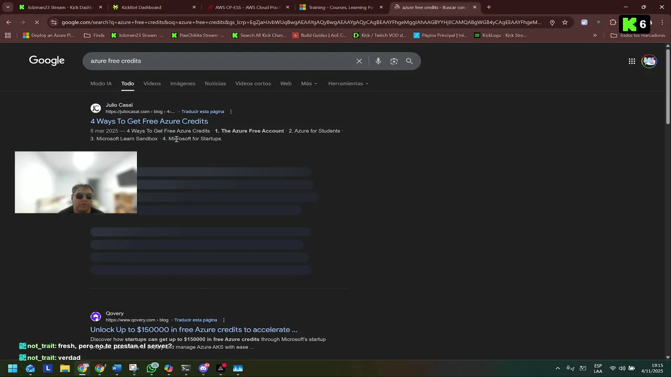Open the Google apps grid
Viewport: 671px width, 377px height.
632,61
